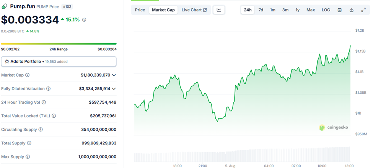
Task: Select the 24h time range
Action: coord(248,10)
